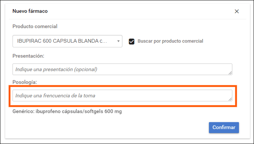Uncheck the Buscar por producto comercial checkbox
This screenshot has height=144, width=254.
pos(131,42)
